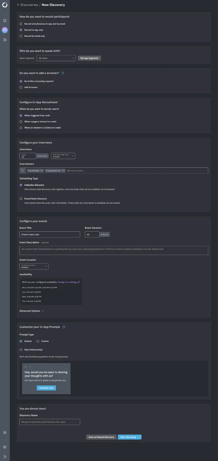This screenshot has height=461, width=218.
Task: Open the Participants section in the sidebar
Action: pyautogui.click(x=4, y=40)
